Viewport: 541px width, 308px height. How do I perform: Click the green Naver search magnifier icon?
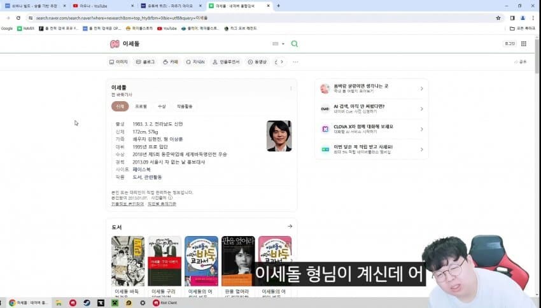click(x=294, y=44)
